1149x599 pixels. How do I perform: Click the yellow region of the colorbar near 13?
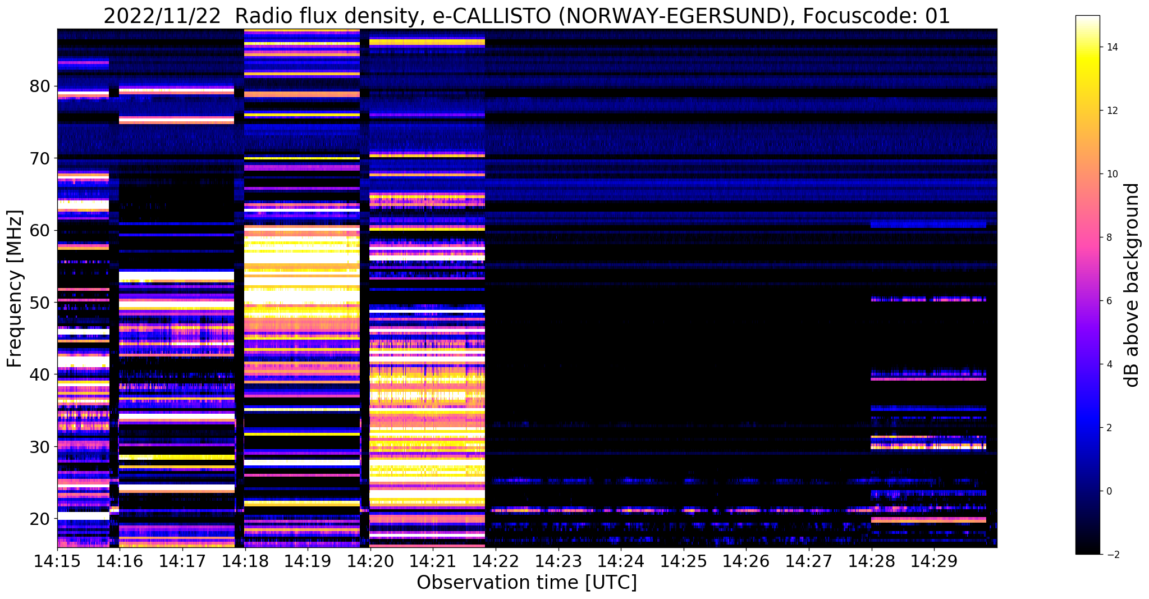1087,79
